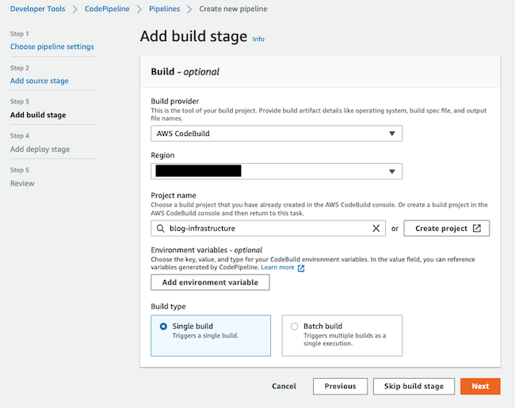Click 'Create new pipeline' breadcrumb text

click(x=233, y=9)
